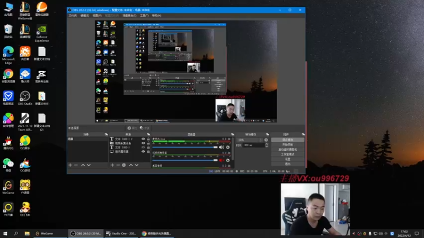The image size is (424, 238).
Task: Move the scene up in the Scenes panel
Action: coord(83,165)
